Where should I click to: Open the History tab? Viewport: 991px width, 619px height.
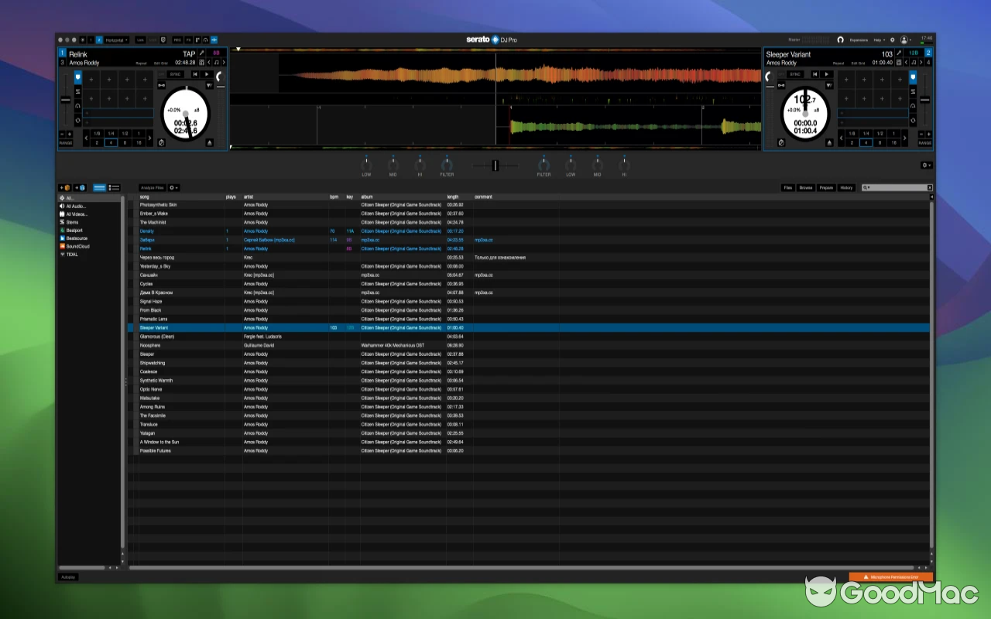pos(846,187)
